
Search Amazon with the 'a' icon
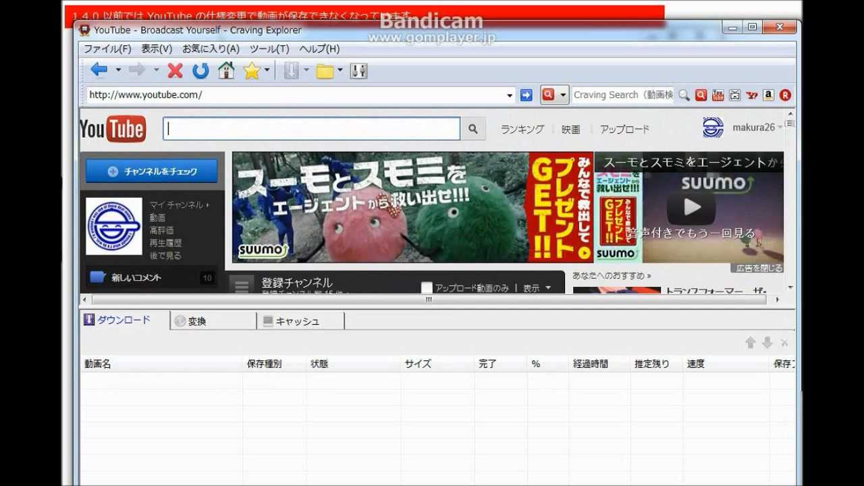[x=768, y=95]
